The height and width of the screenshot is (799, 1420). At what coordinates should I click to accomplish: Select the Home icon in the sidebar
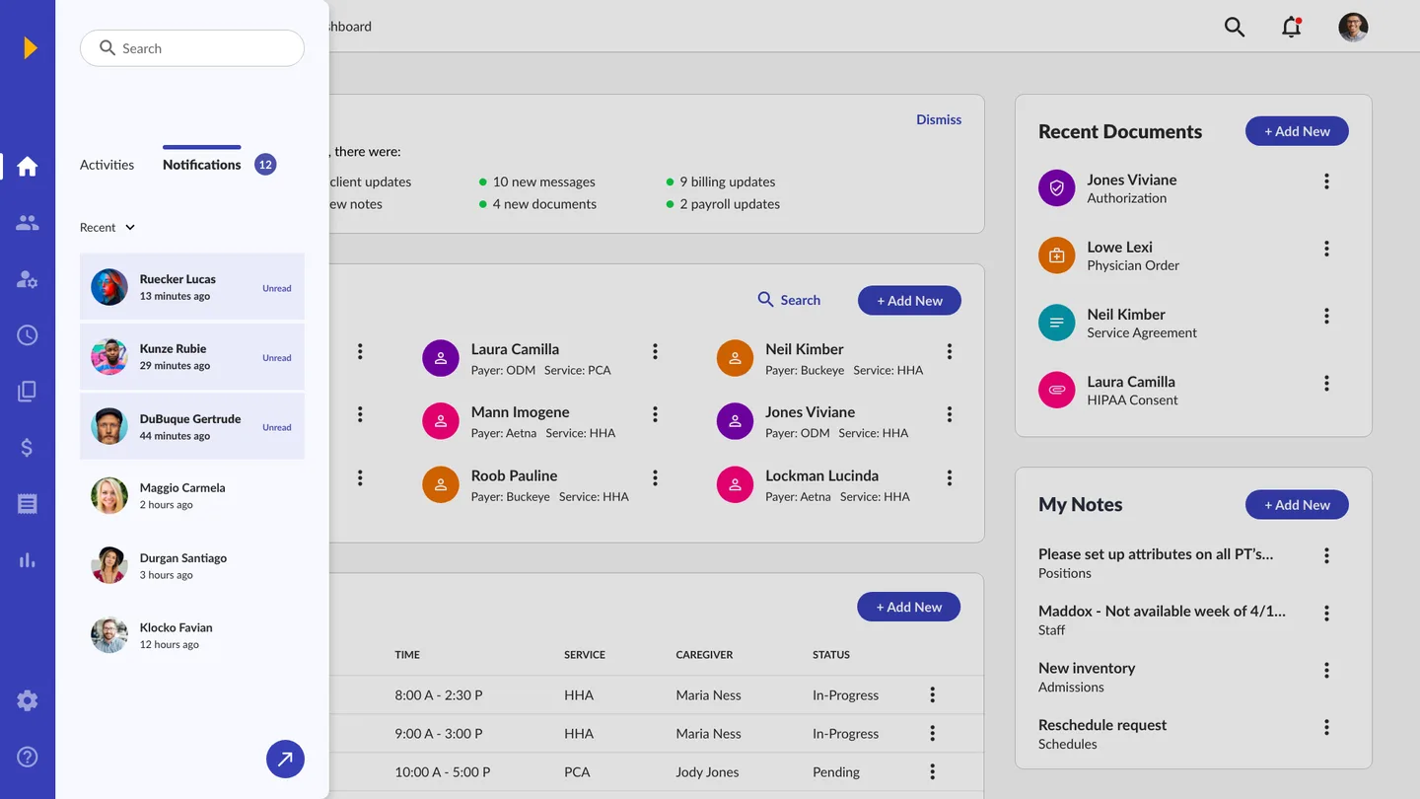point(27,166)
